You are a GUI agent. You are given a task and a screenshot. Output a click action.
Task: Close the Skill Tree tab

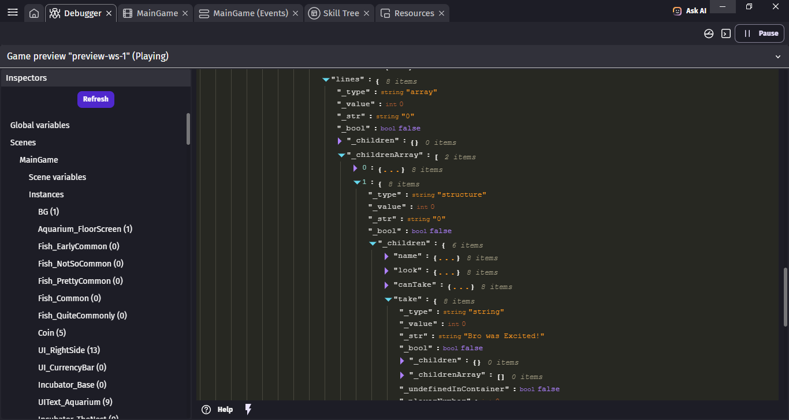[x=367, y=13]
